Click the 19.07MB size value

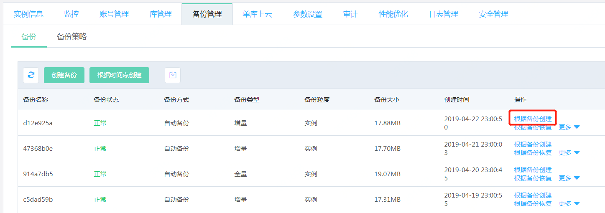pyautogui.click(x=387, y=174)
